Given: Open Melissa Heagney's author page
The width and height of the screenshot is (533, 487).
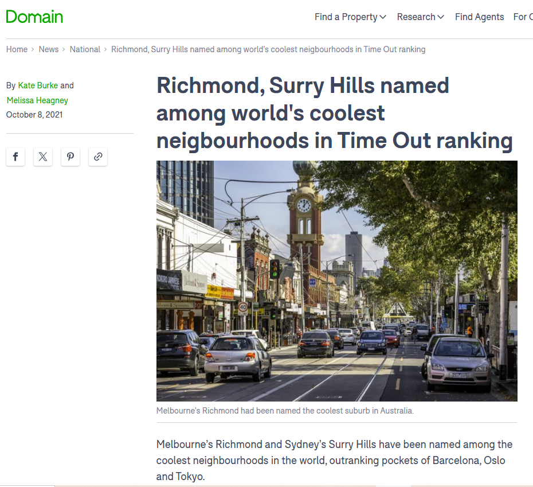Looking at the screenshot, I should pos(37,100).
